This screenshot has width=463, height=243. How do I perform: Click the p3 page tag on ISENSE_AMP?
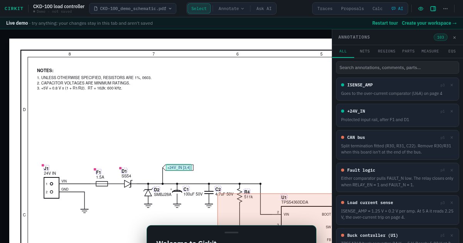[443, 85]
